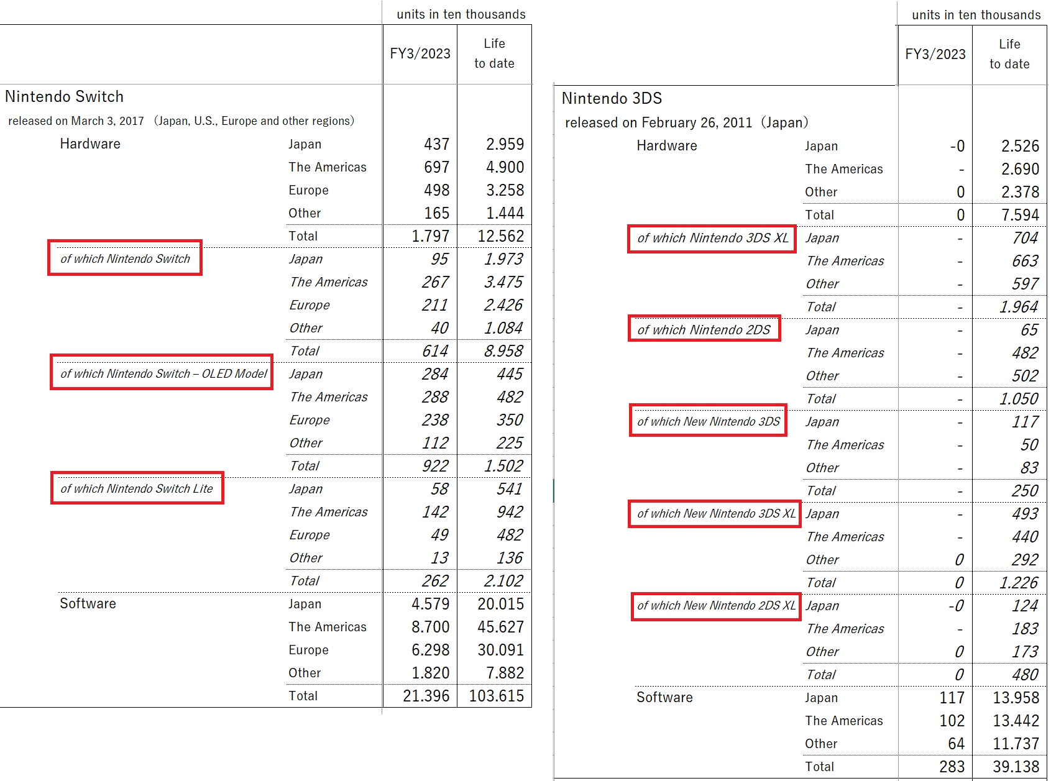Screen dimensions: 1051x781
Task: Select the 'Nintendo Switch' heading text
Action: click(x=65, y=97)
